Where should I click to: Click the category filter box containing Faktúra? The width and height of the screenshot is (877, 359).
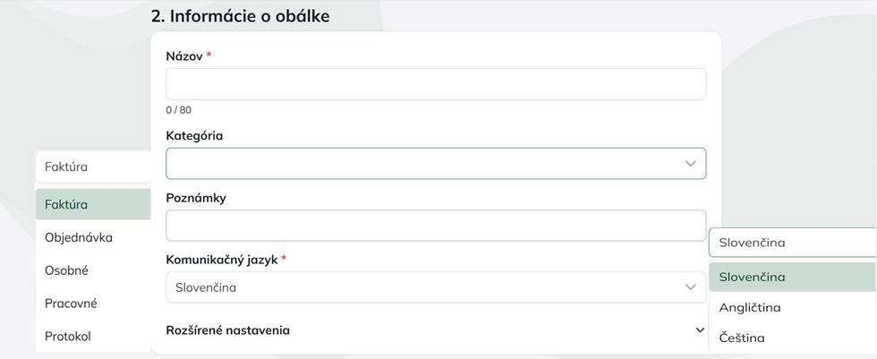(93, 167)
